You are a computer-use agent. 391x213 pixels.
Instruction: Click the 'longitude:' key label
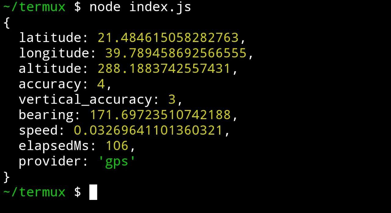pos(58,54)
